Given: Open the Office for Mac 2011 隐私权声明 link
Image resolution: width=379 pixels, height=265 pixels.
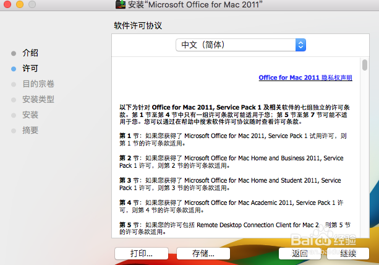Looking at the screenshot, I should (x=305, y=77).
